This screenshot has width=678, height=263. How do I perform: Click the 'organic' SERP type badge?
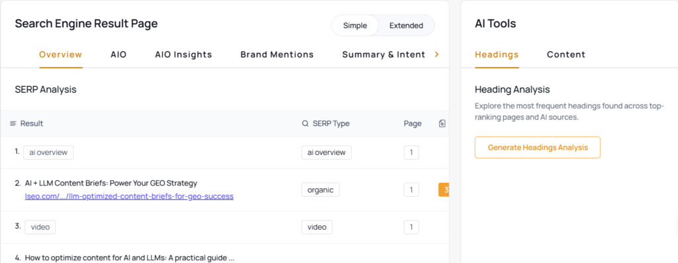coord(320,189)
